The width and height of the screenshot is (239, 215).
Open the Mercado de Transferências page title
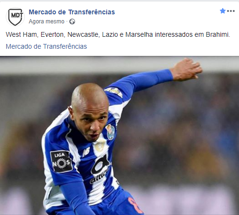72,12
